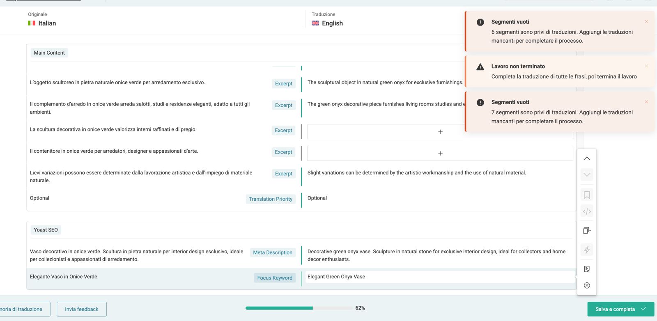Close the Lavoro non terminato warning
Viewport: 657px width, 321px height.
coord(646,66)
